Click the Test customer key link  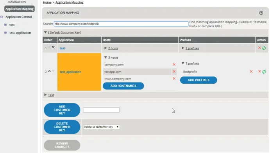click(x=51, y=95)
